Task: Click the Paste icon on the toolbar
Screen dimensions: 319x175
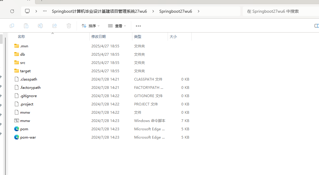Action: click(26, 26)
